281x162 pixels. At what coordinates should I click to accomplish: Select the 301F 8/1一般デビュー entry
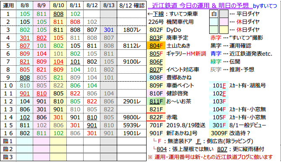click(x=238, y=125)
